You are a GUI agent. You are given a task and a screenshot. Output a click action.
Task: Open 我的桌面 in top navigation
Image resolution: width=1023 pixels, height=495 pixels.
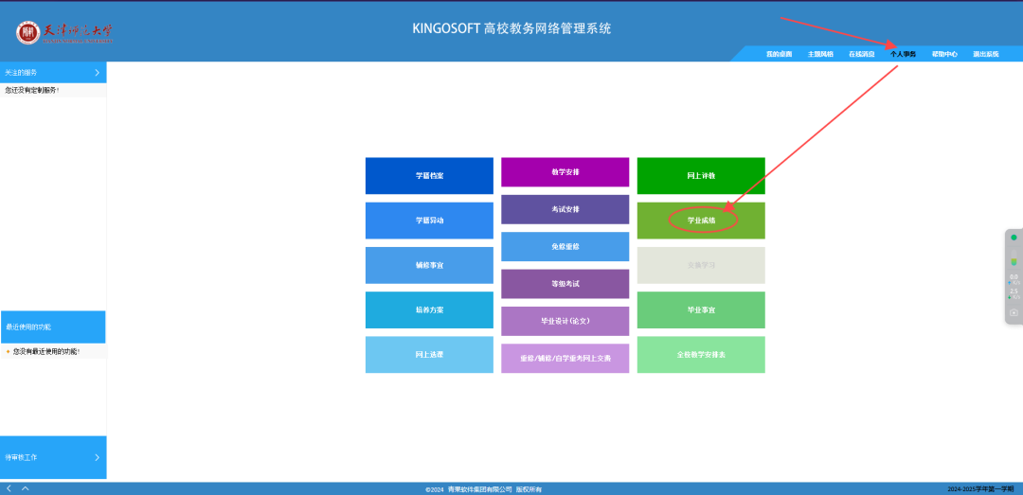click(x=779, y=54)
